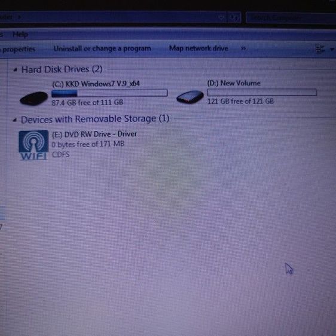Click the address bar refresh button
Viewport: 336px width, 336px height.
coord(234,18)
